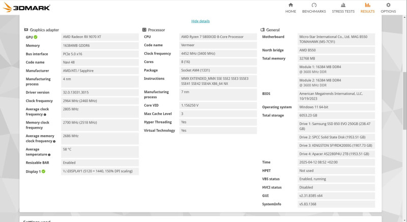Click the green check next to GPU

36,37
